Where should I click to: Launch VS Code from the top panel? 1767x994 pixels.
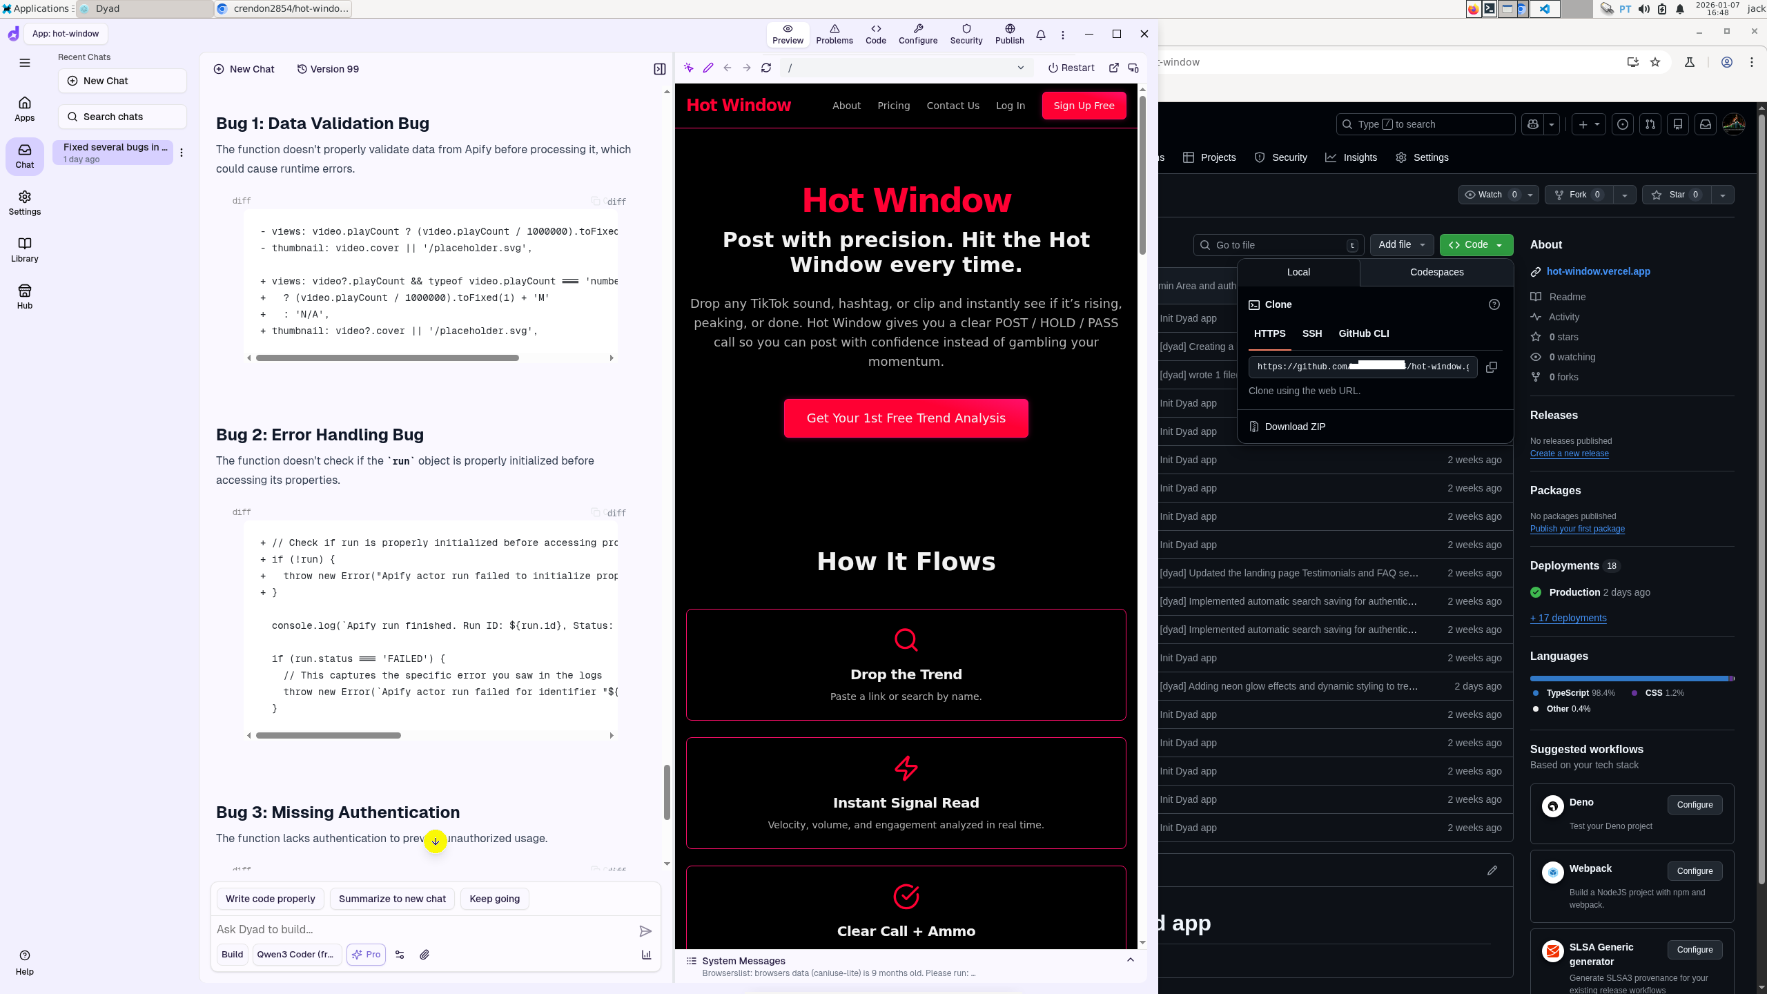coord(1545,9)
